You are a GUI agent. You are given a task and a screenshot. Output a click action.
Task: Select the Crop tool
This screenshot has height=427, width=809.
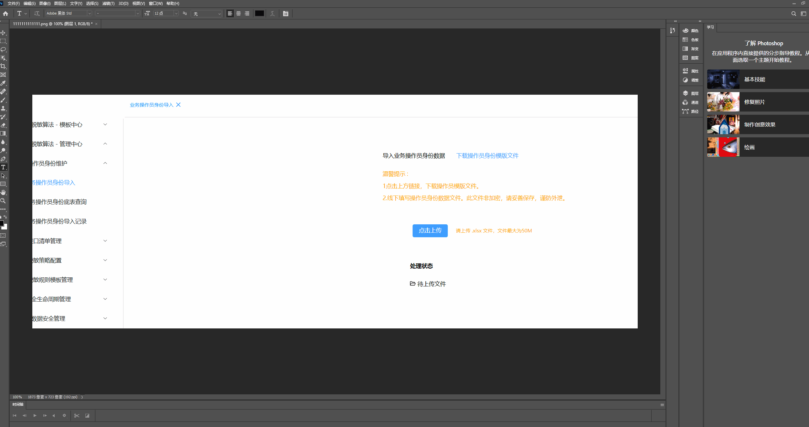[4, 66]
